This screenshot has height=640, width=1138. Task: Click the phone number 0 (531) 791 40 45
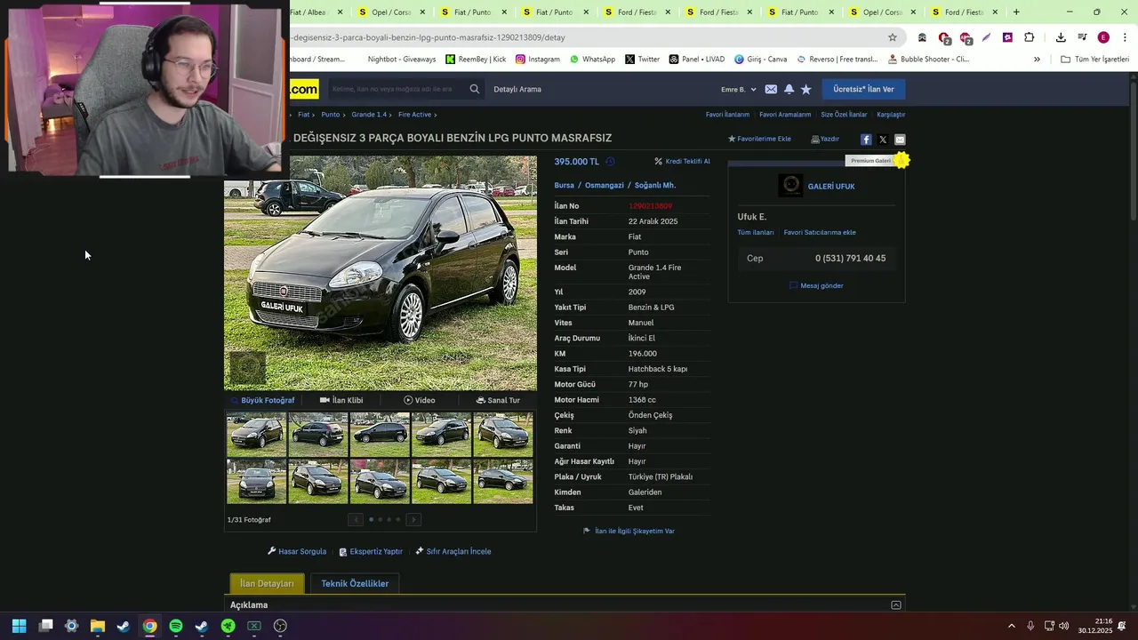coord(850,259)
